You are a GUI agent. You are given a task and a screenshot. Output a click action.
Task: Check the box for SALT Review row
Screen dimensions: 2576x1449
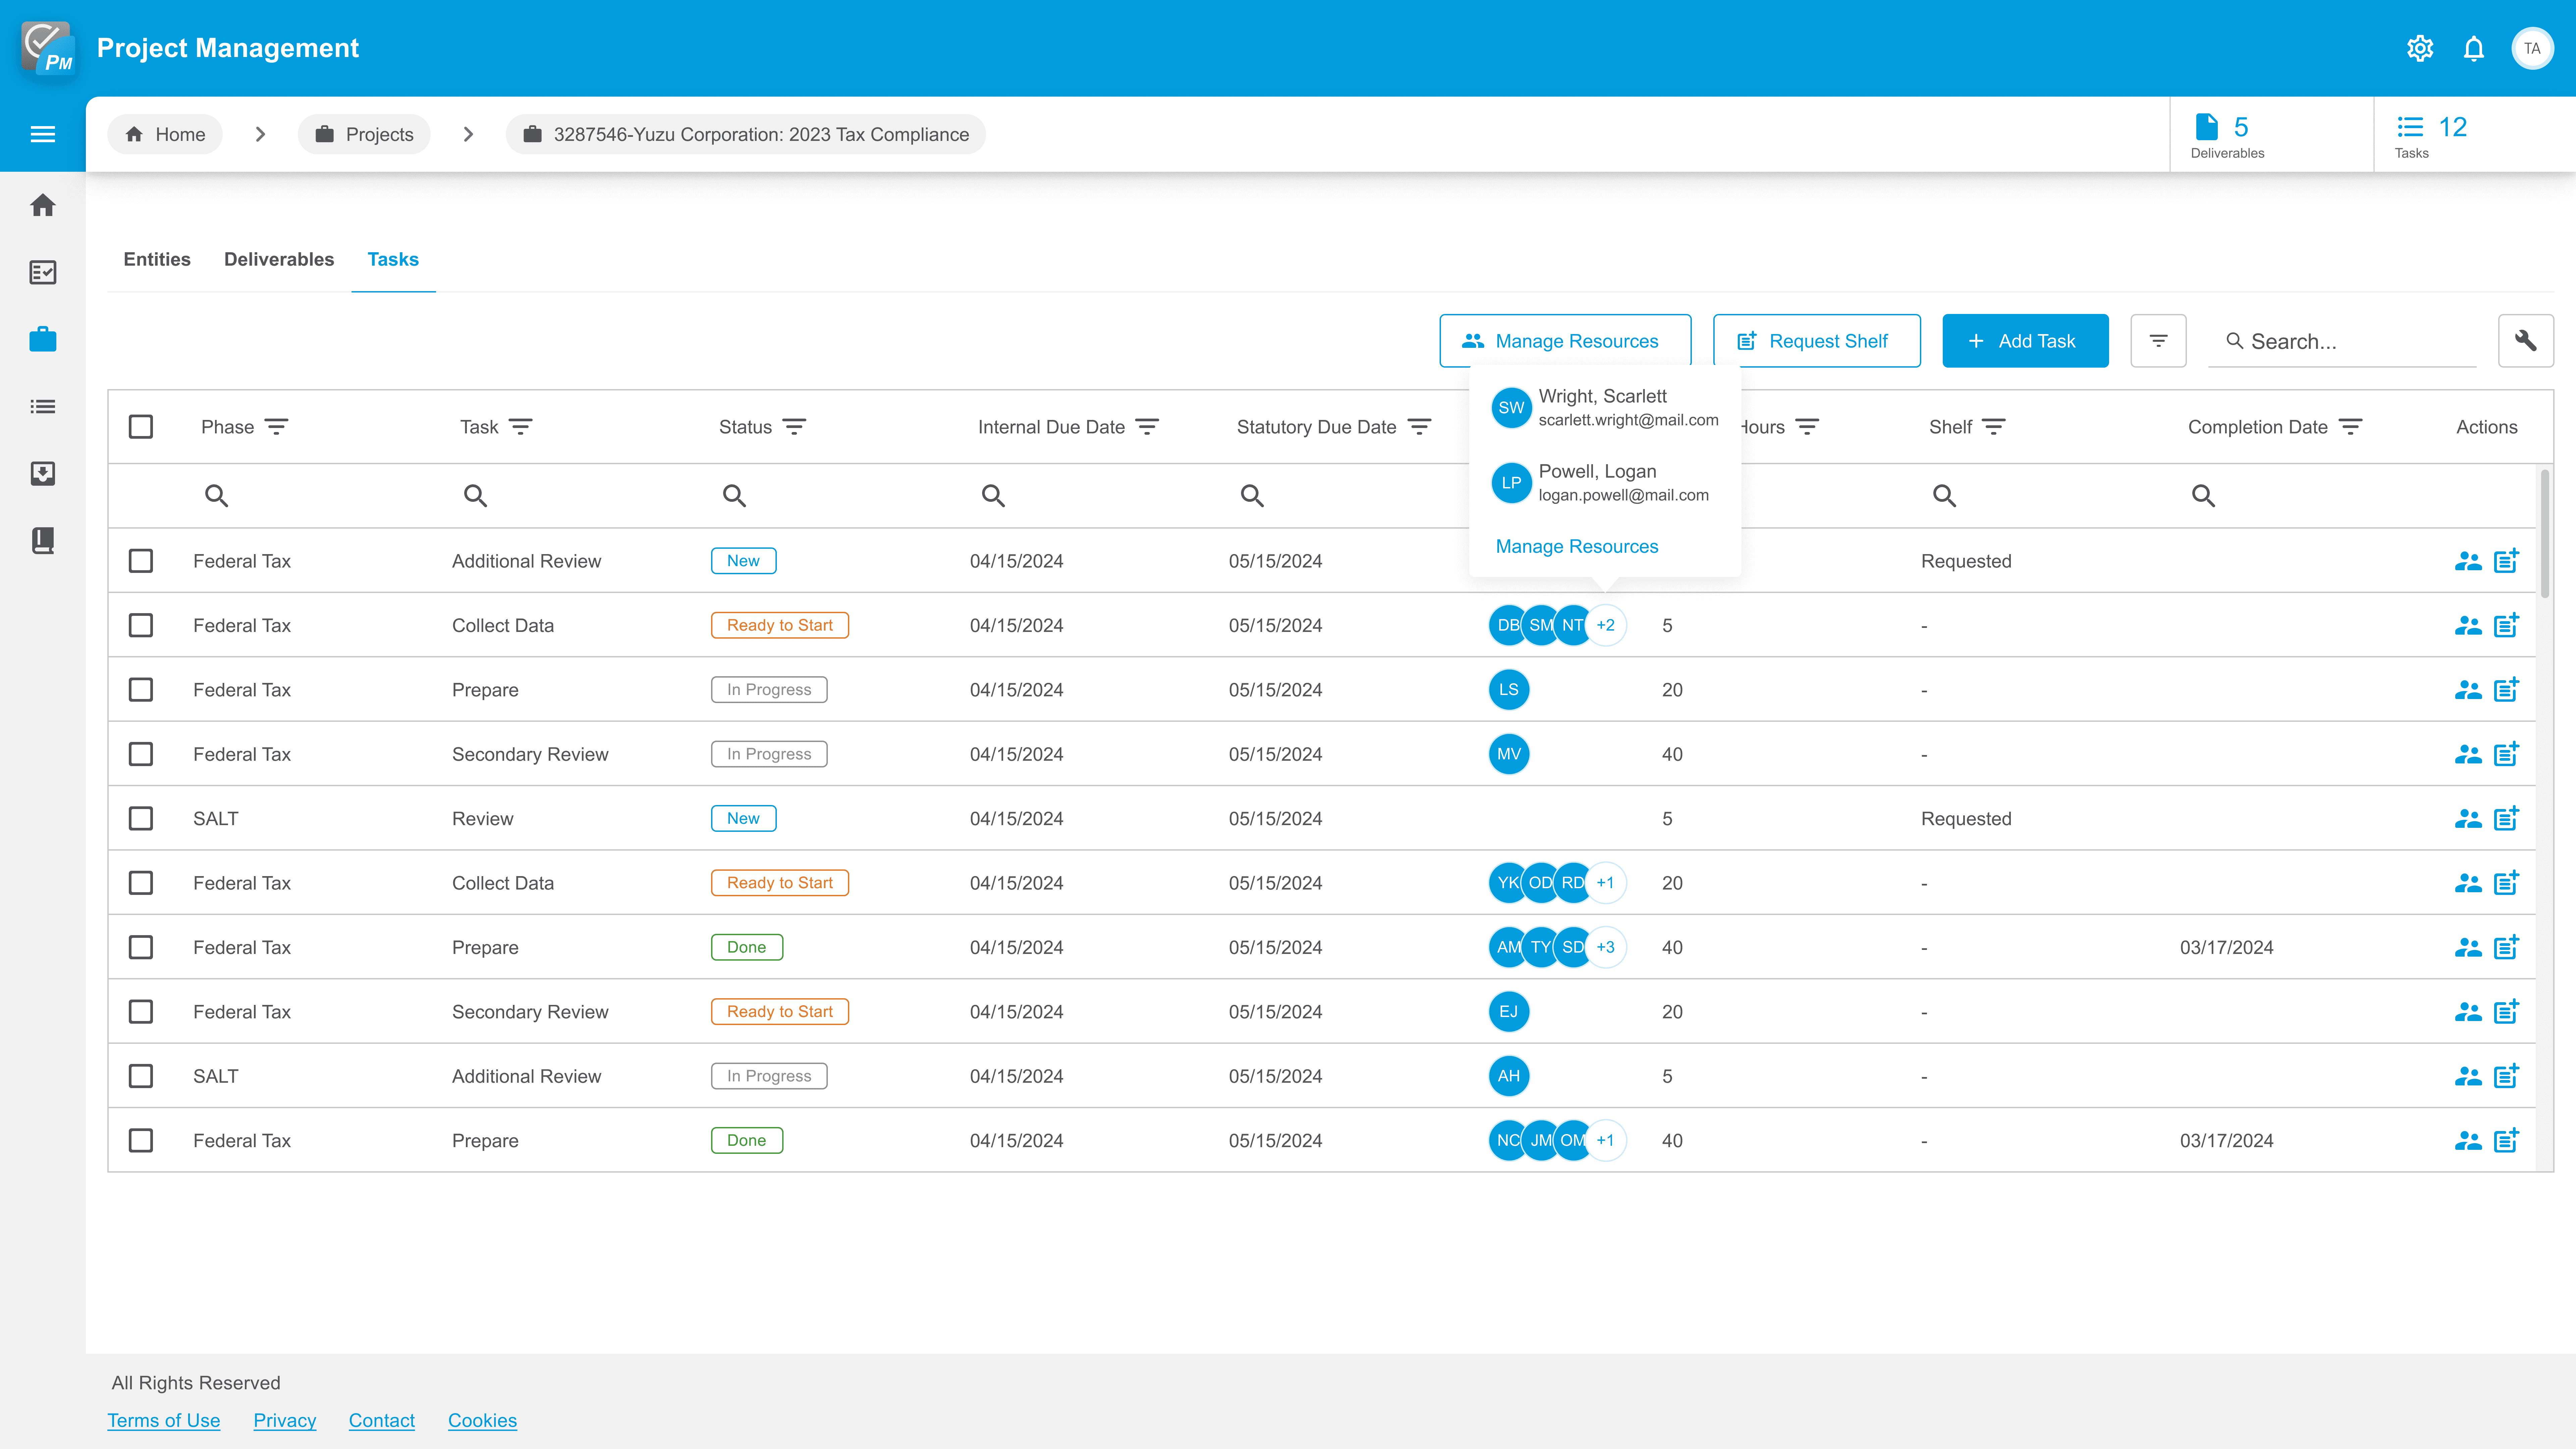[141, 818]
